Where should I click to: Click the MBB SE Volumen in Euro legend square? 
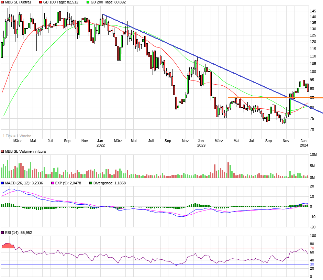(2, 151)
